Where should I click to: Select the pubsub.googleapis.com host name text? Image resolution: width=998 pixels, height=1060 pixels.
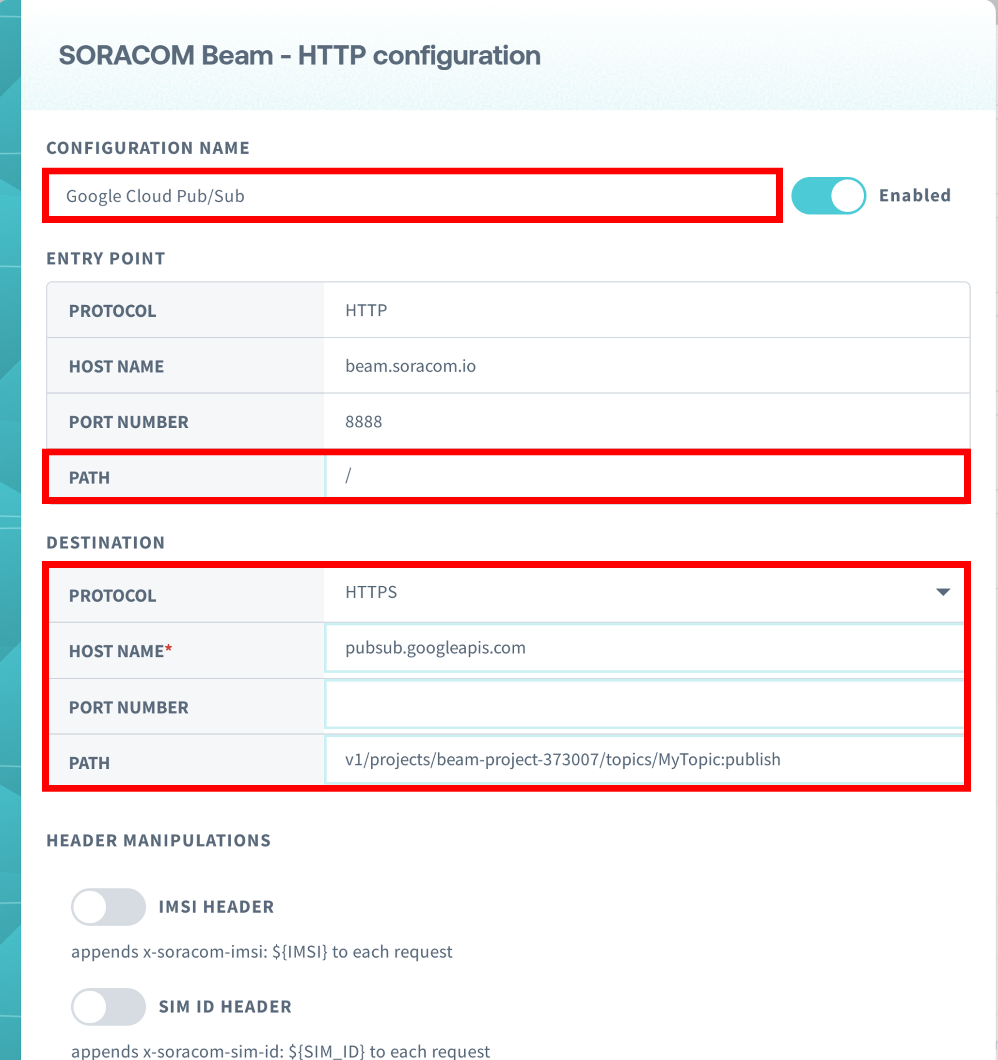tap(435, 648)
